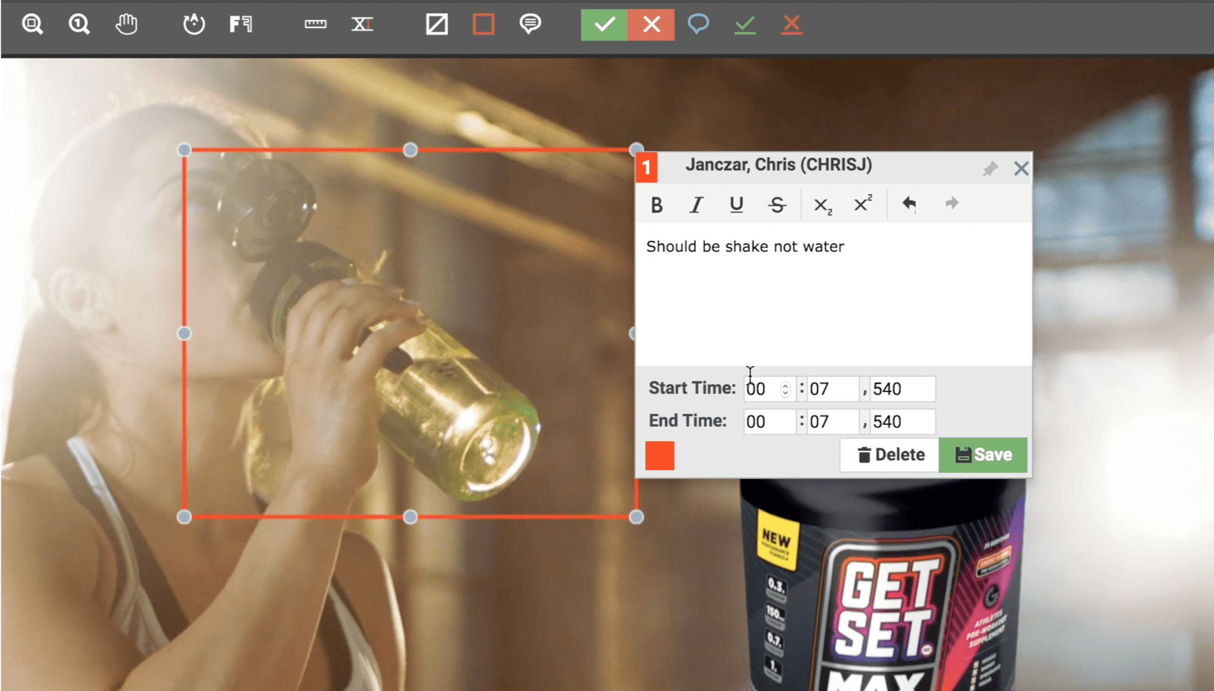Toggle strikethrough formatting in comment editor
Image resolution: width=1214 pixels, height=691 pixels.
(x=777, y=205)
